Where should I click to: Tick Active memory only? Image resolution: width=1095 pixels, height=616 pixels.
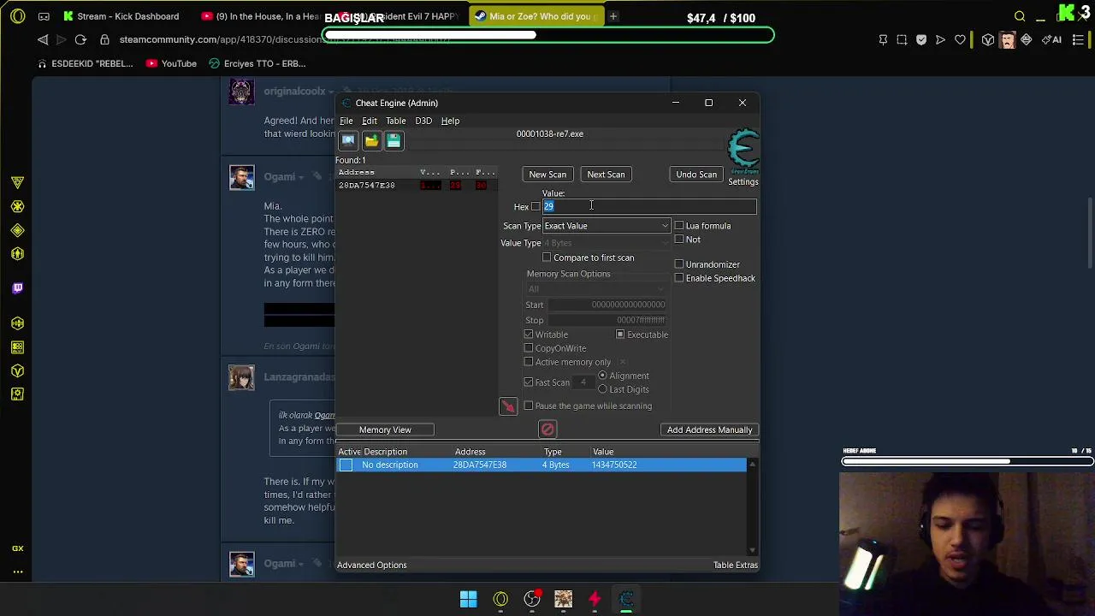[529, 362]
